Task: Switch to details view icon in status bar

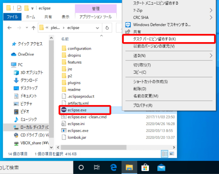Action: [165, 154]
